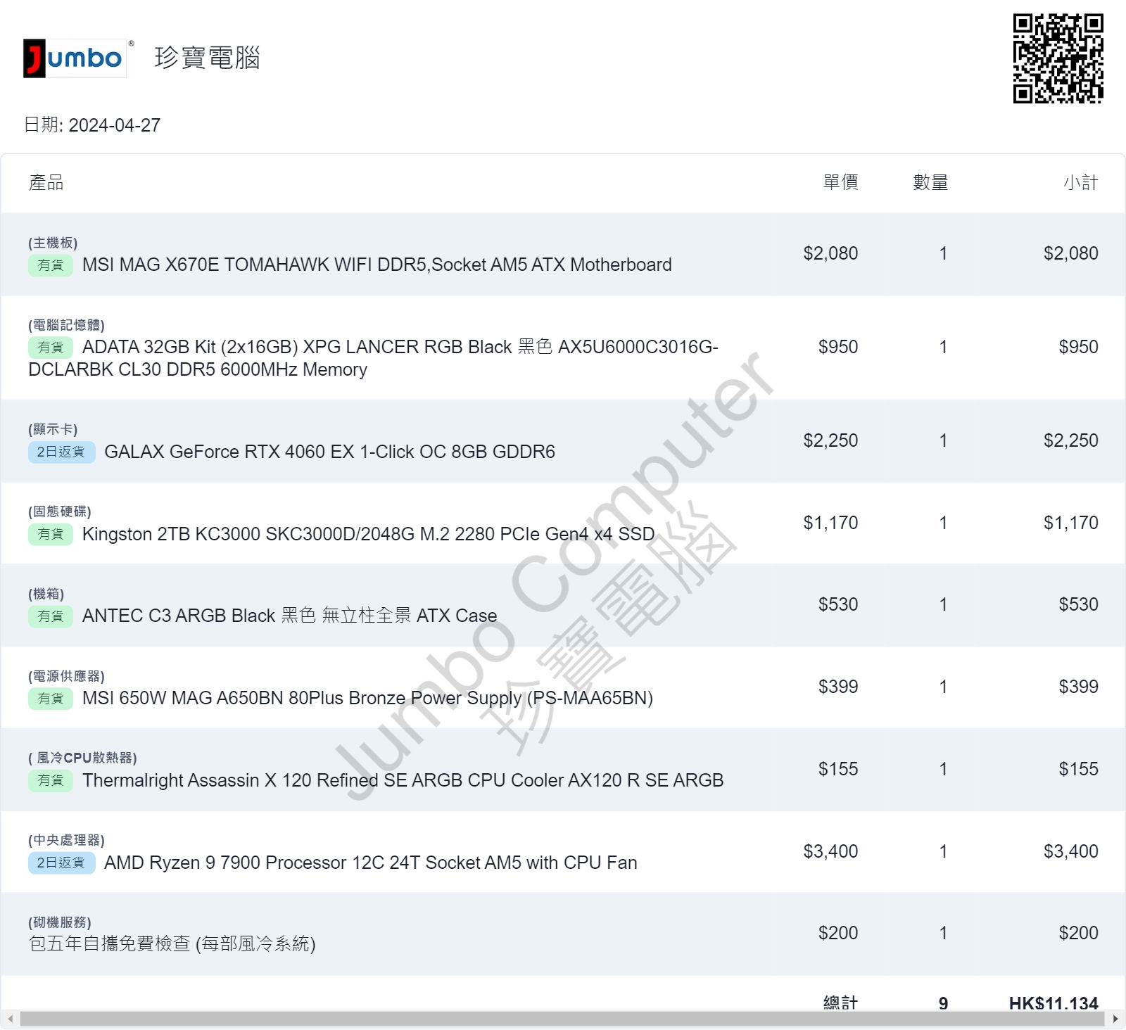Viewport: 1126px width, 1030px height.
Task: Click the Kingston 2TB KC3000 SSD name
Action: (x=368, y=534)
